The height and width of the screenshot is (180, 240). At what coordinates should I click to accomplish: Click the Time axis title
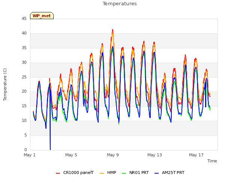coord(212,161)
